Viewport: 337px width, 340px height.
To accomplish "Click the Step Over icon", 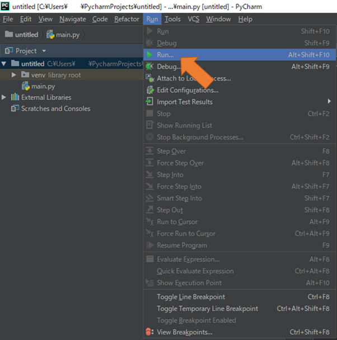I will pyautogui.click(x=149, y=150).
